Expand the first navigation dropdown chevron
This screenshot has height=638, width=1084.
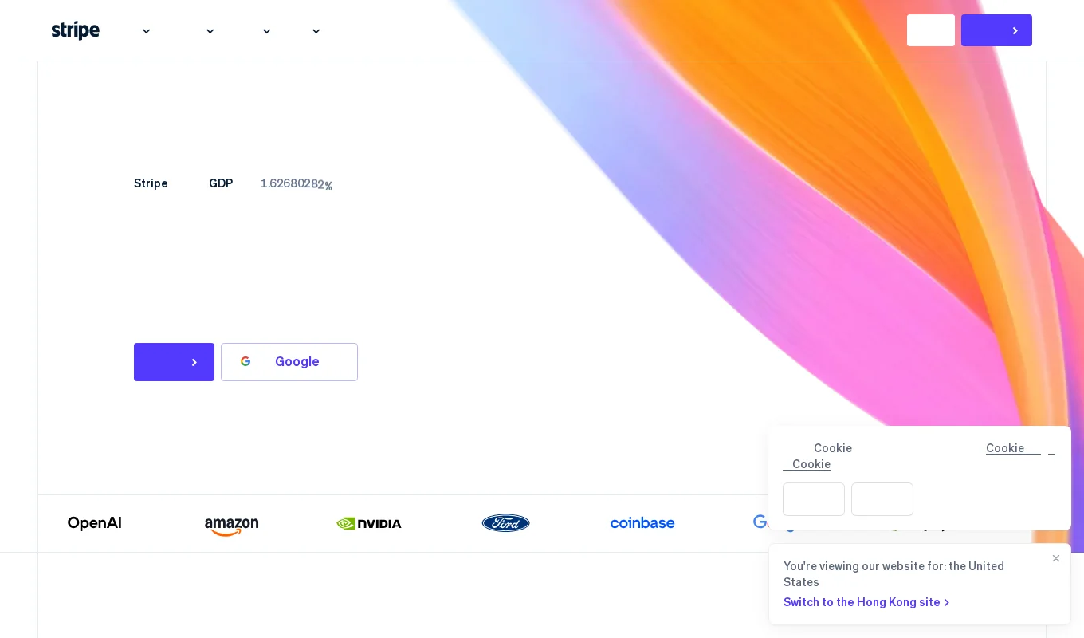[146, 31]
